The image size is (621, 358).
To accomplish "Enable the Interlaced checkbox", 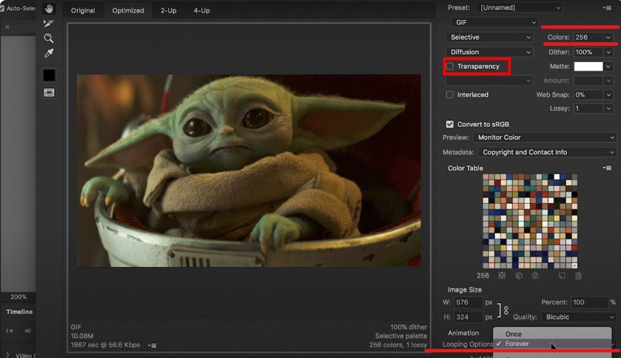I will coord(450,95).
